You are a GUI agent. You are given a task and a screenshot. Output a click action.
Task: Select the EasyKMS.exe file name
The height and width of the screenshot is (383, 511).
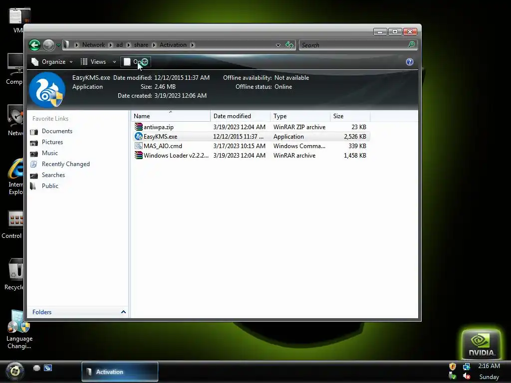point(160,137)
